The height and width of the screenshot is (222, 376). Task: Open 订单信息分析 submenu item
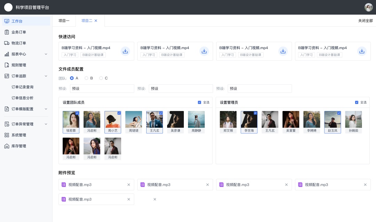pyautogui.click(x=22, y=98)
